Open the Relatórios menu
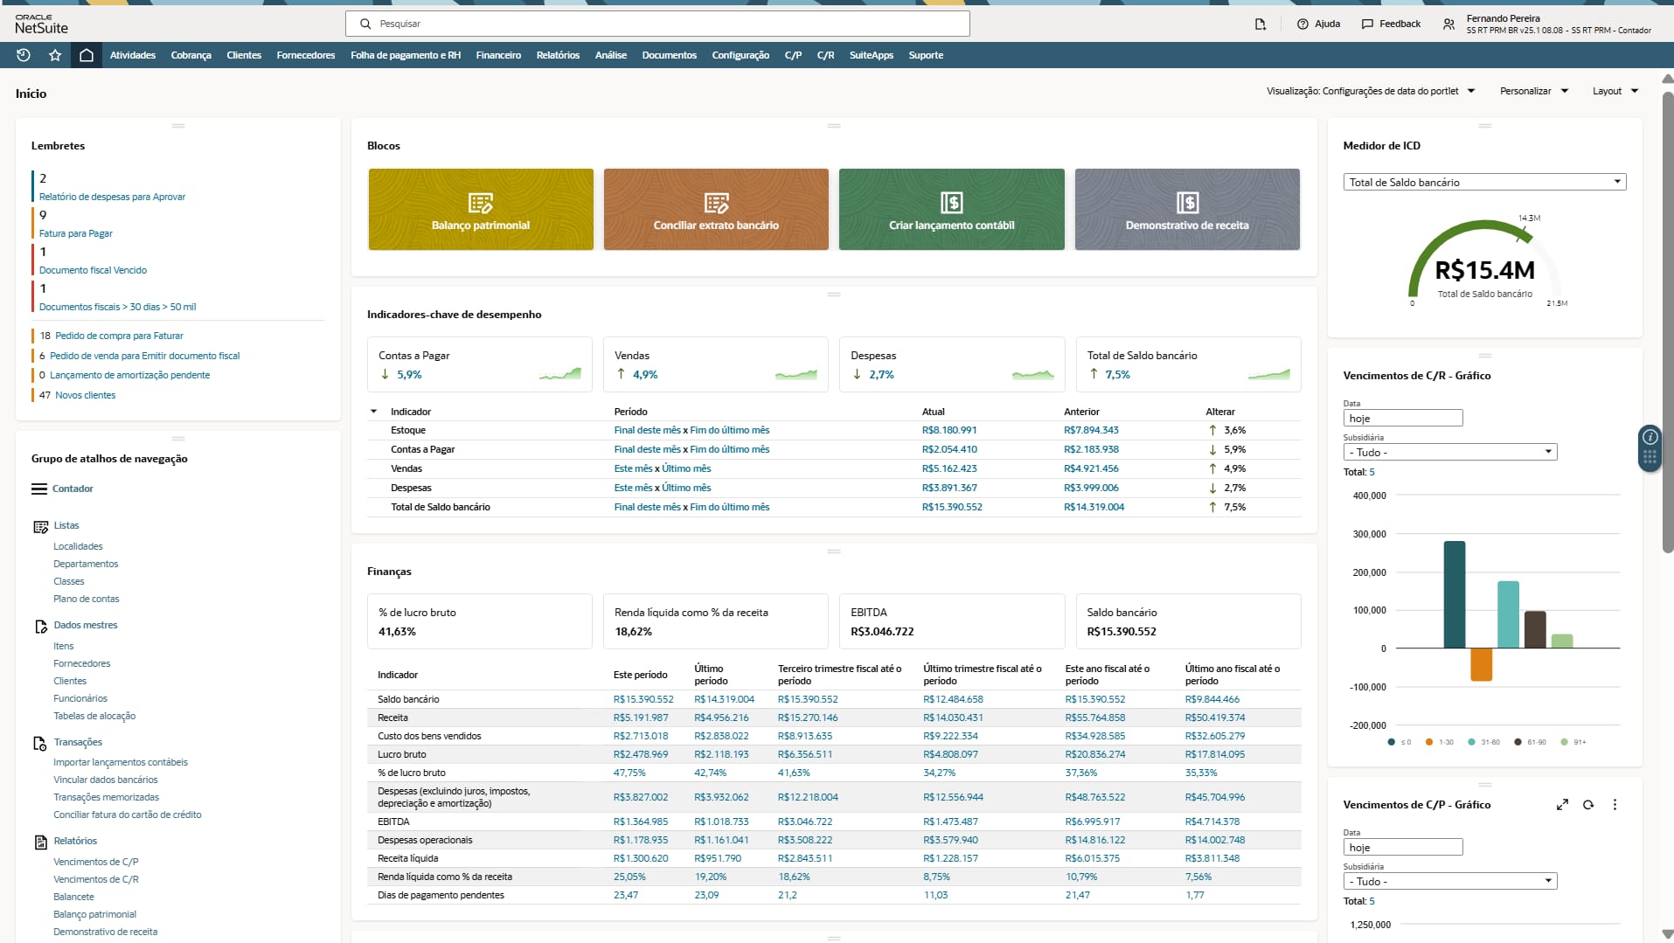 pyautogui.click(x=558, y=55)
